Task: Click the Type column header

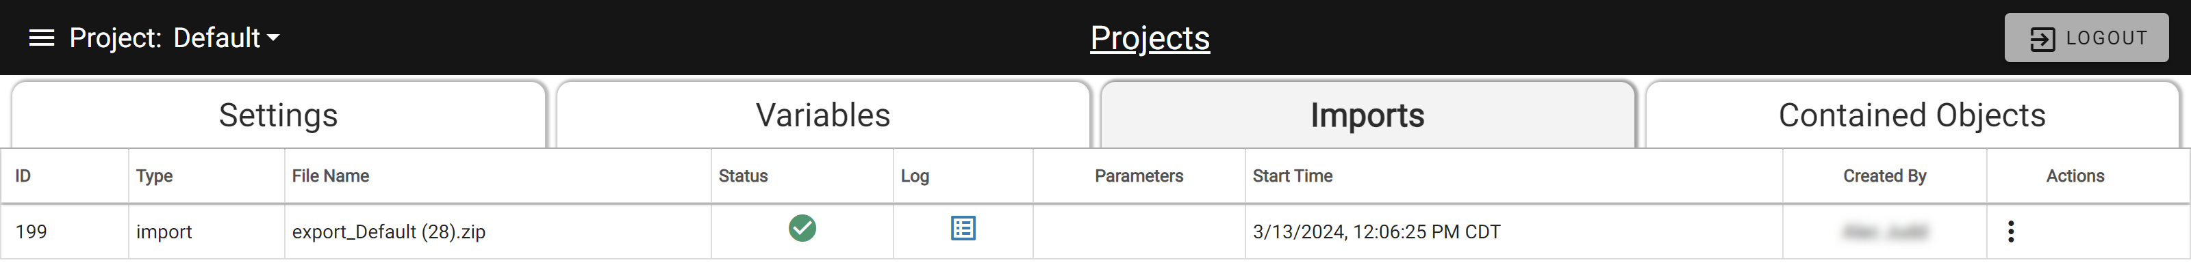Action: coord(154,175)
